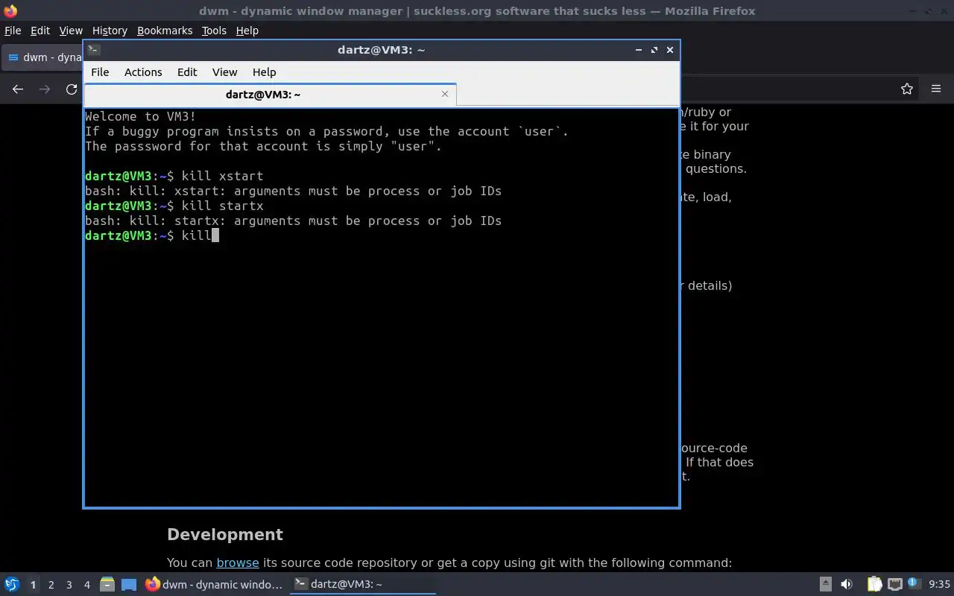Close the dartz@VM3 terminal tab
The image size is (954, 596).
445,94
